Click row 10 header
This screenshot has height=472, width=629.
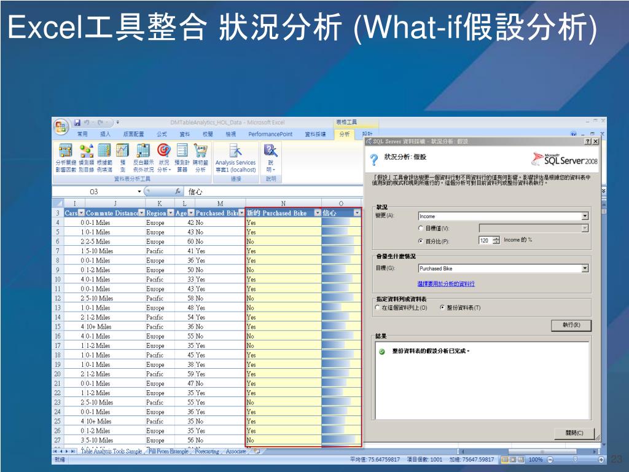(x=58, y=280)
